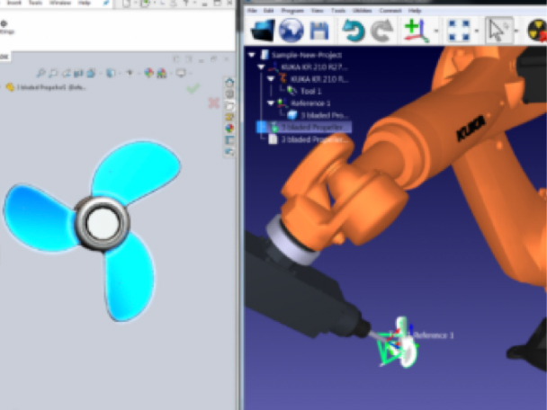Open the Utilities menu
This screenshot has width=547, height=410.
361,11
